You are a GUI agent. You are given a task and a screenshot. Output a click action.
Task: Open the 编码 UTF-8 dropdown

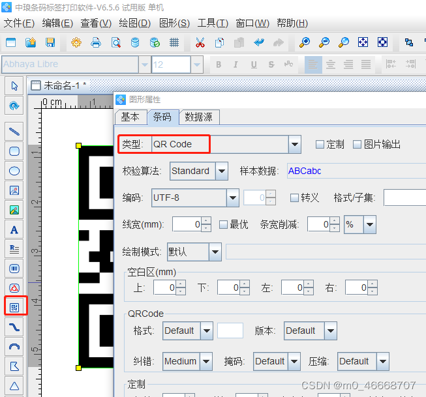pyautogui.click(x=233, y=198)
